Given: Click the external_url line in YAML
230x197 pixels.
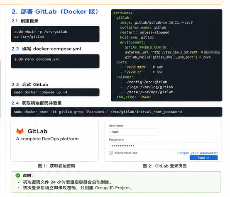Looking at the screenshot, I should [172, 52].
